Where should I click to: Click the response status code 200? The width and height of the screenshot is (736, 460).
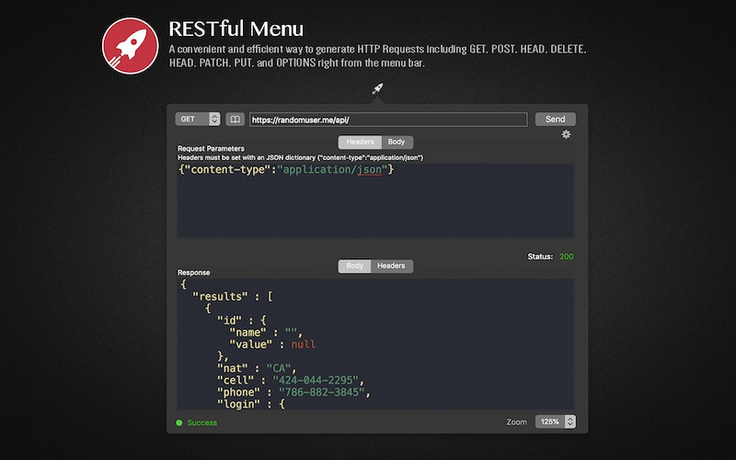566,256
